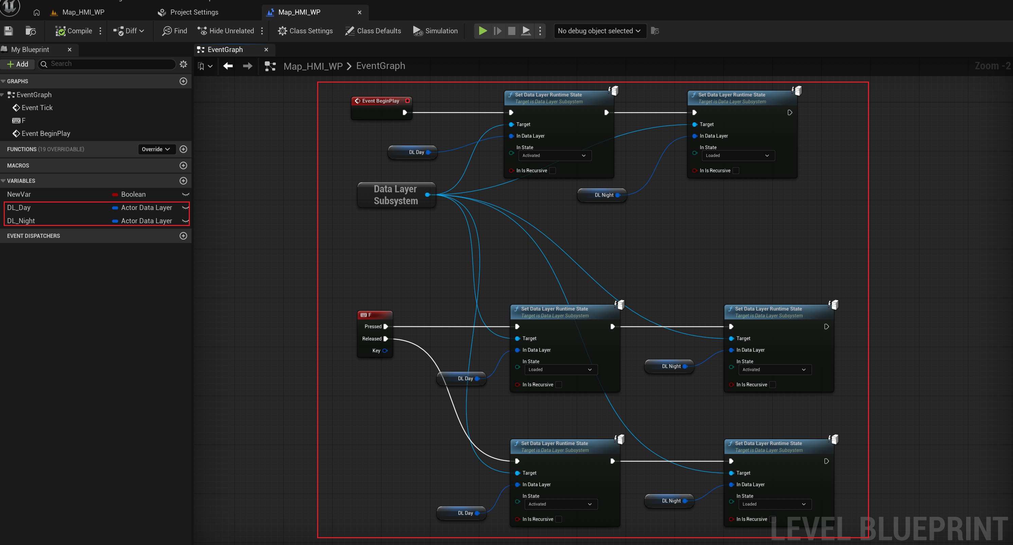Toggle DL_Day variable visibility eye
The image size is (1013, 545).
pos(185,207)
